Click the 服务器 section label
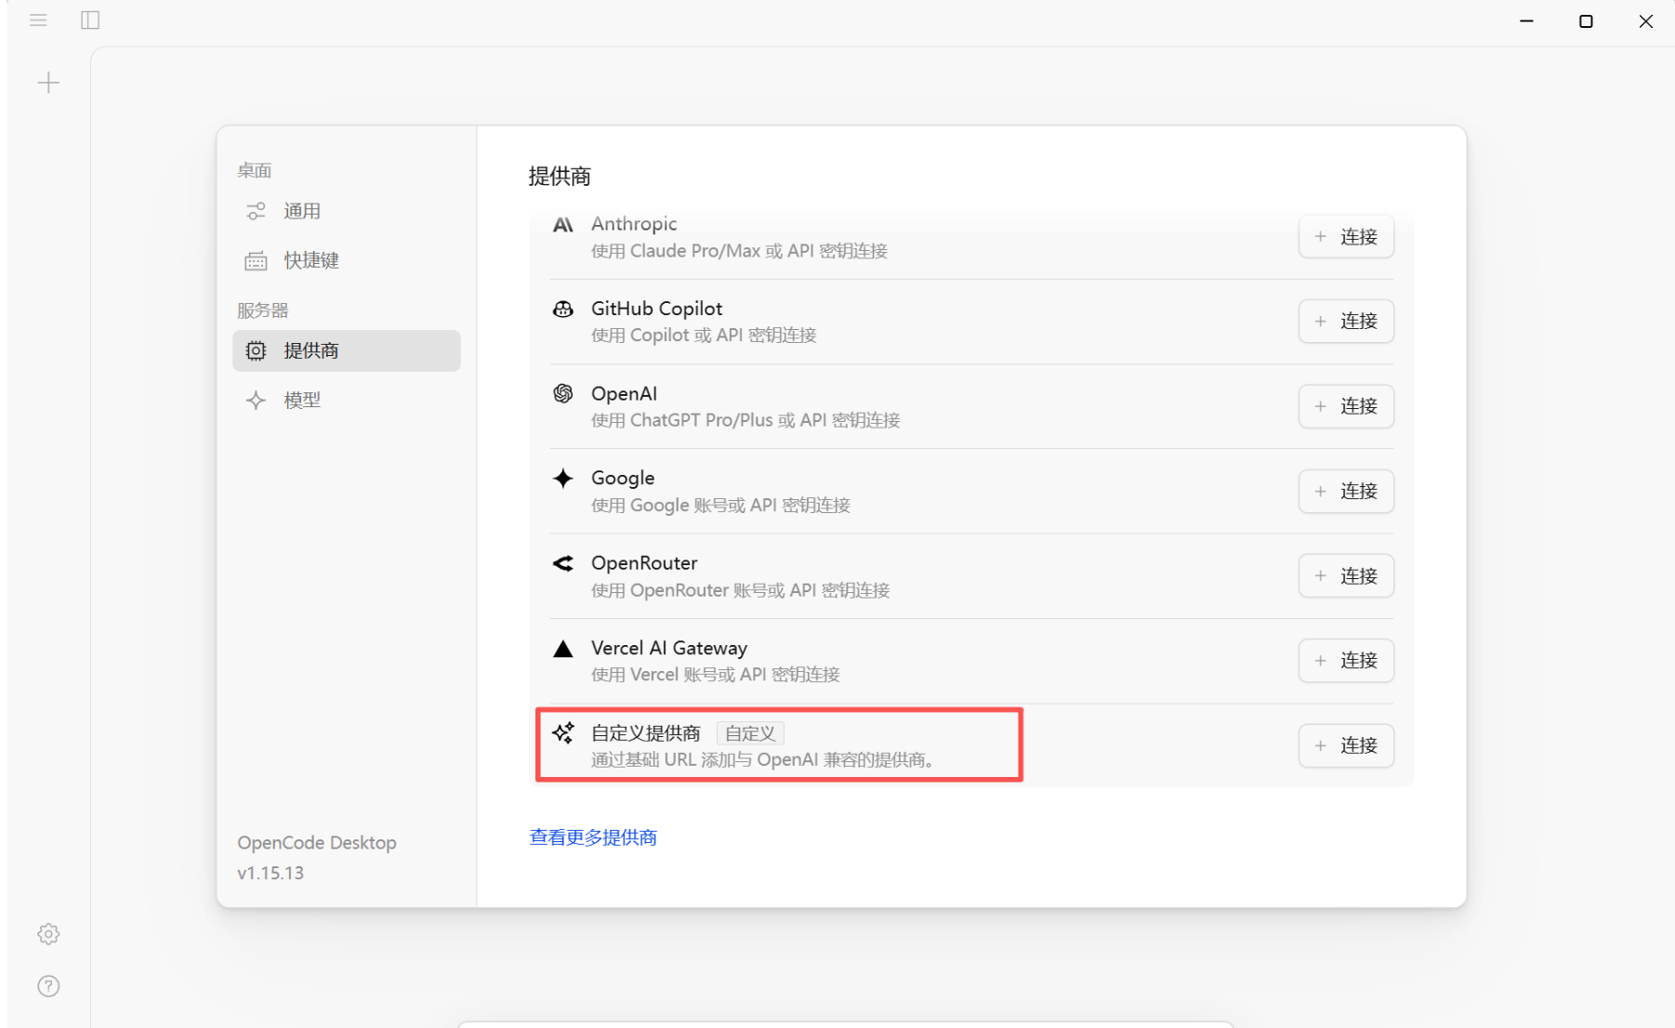The height and width of the screenshot is (1028, 1675). coord(263,310)
